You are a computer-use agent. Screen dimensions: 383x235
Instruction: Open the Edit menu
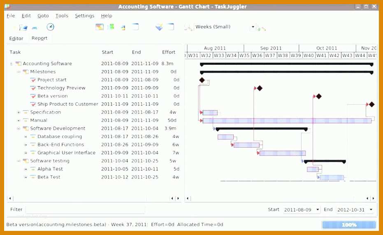pos(26,16)
